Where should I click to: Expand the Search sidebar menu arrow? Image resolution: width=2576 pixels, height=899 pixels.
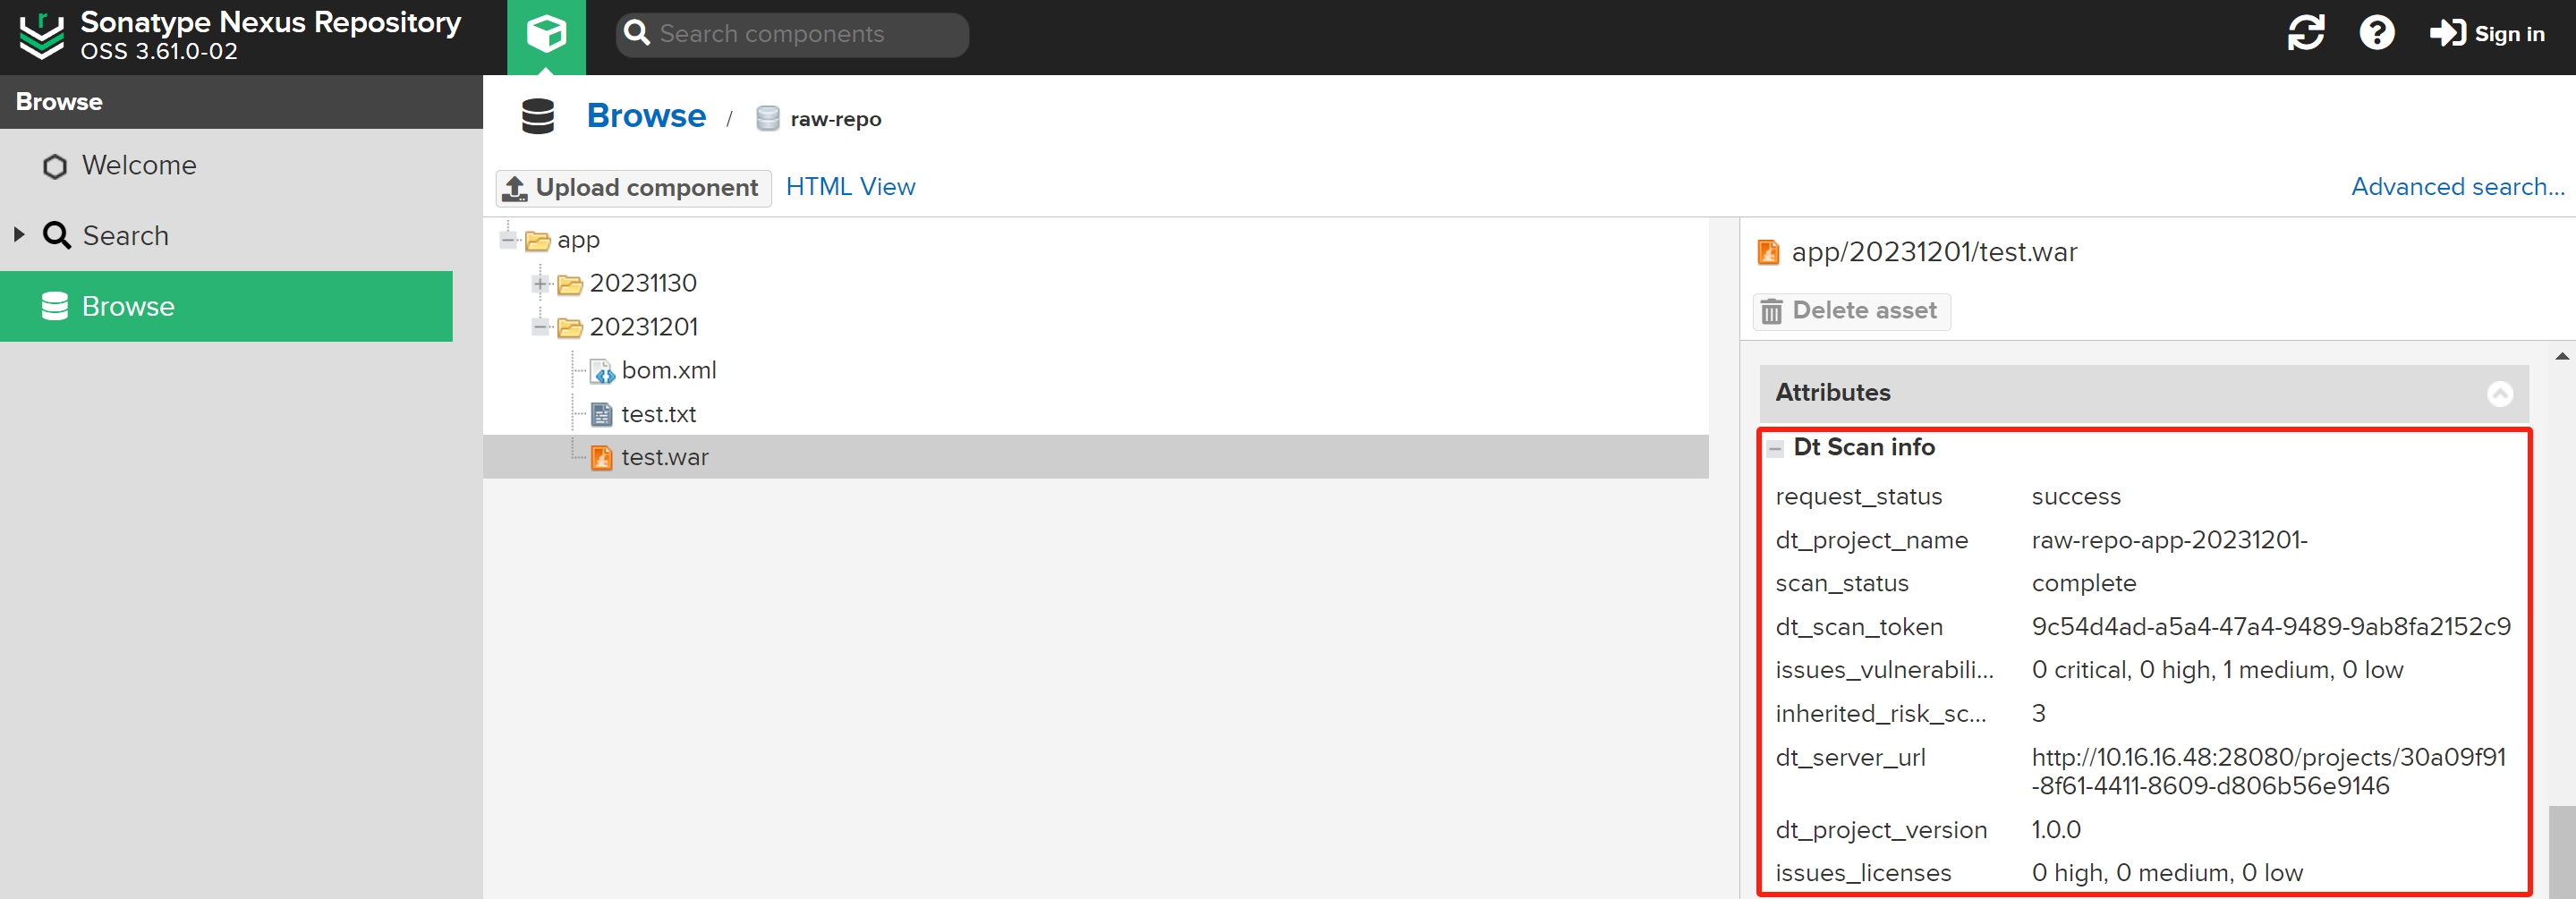click(x=19, y=236)
